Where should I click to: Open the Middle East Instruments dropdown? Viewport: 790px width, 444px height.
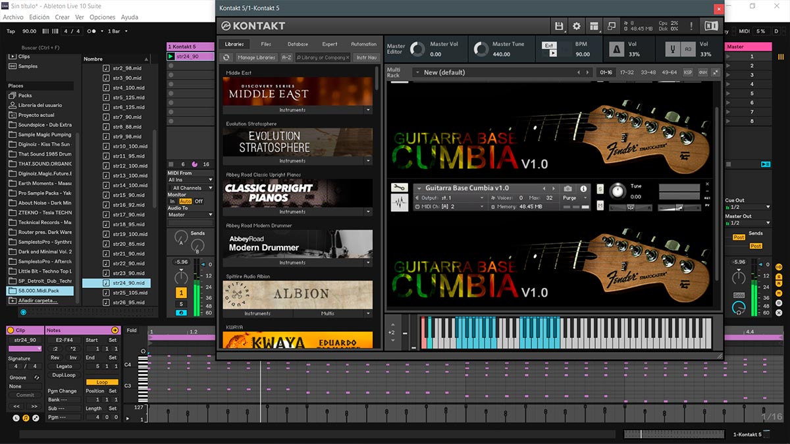(x=369, y=110)
